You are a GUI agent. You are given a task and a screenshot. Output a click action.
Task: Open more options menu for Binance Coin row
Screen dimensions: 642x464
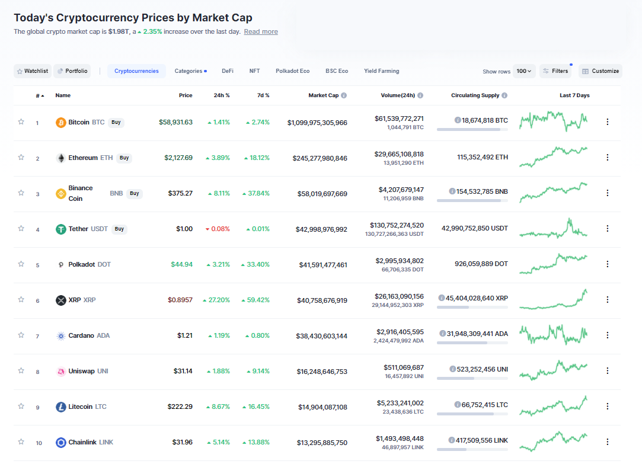(607, 193)
